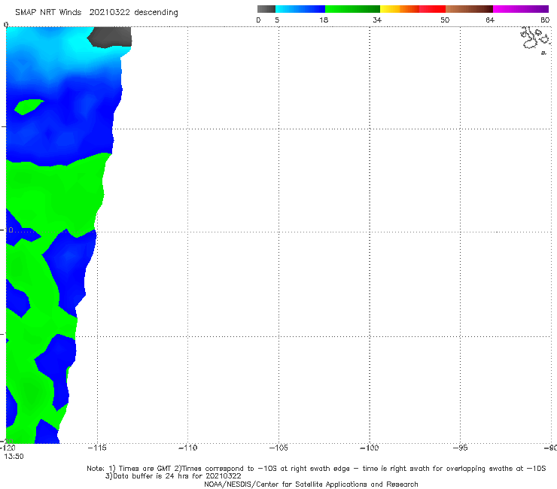Viewport: 557px width, 489px height.
Task: Click the latitude label '-10' on the left axis
Action: (x=7, y=230)
